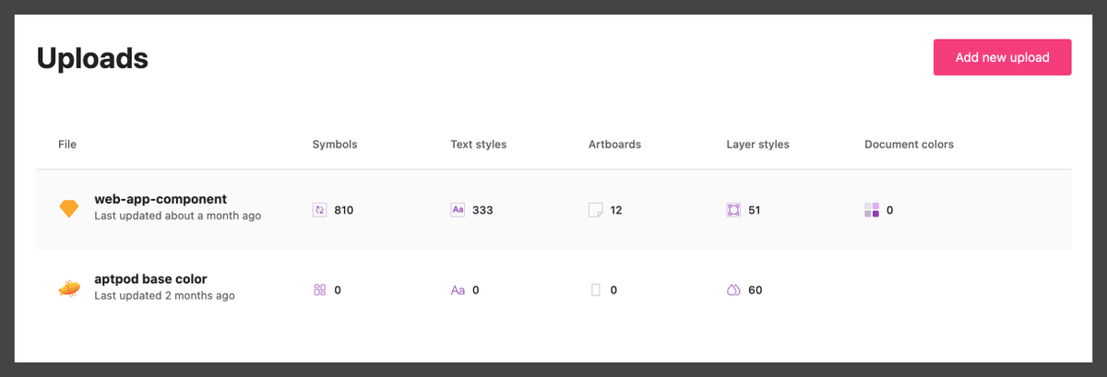Click symbols icon in web-app-component row
Viewport: 1107px width, 377px height.
pyautogui.click(x=319, y=210)
